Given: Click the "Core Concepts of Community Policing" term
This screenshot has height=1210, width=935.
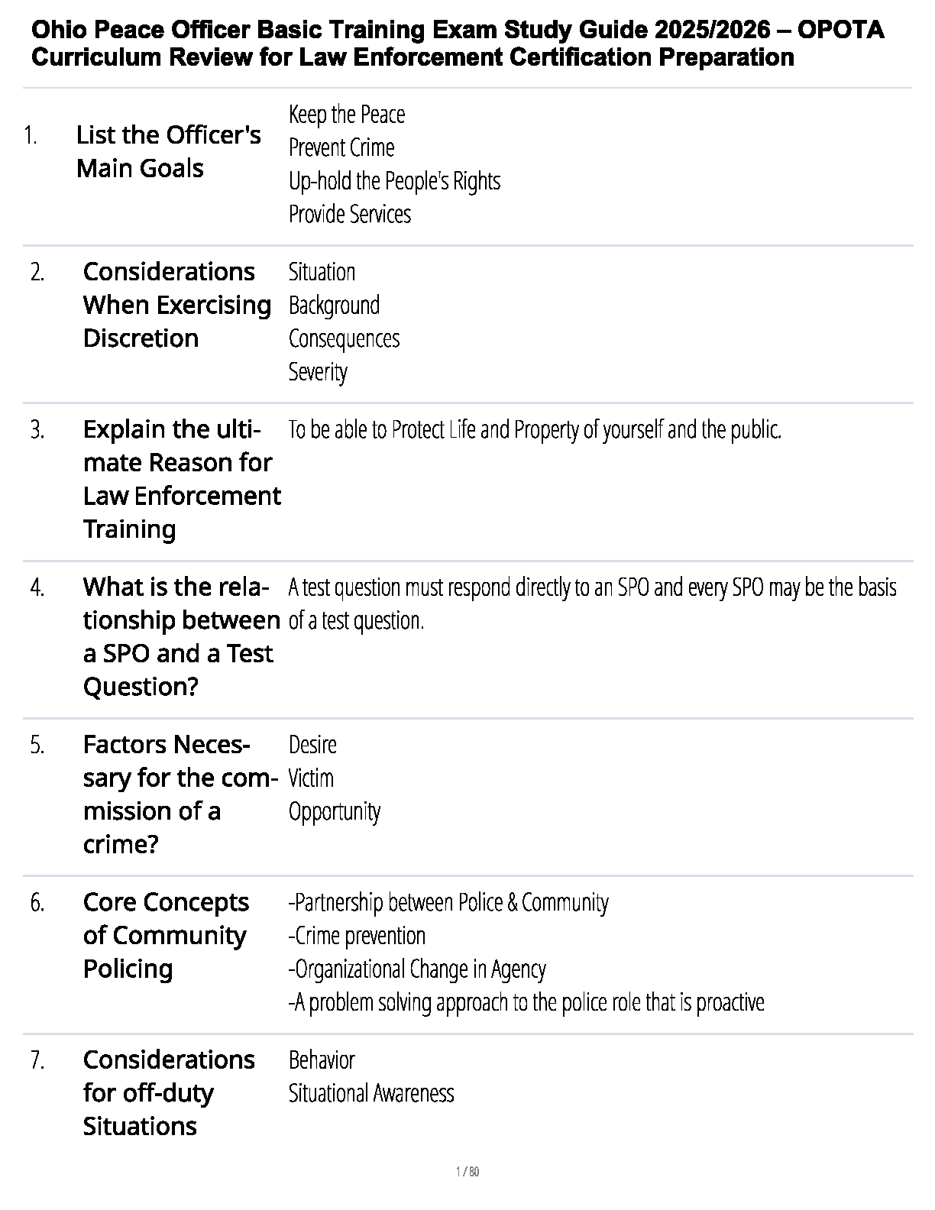Looking at the screenshot, I should coord(166,935).
